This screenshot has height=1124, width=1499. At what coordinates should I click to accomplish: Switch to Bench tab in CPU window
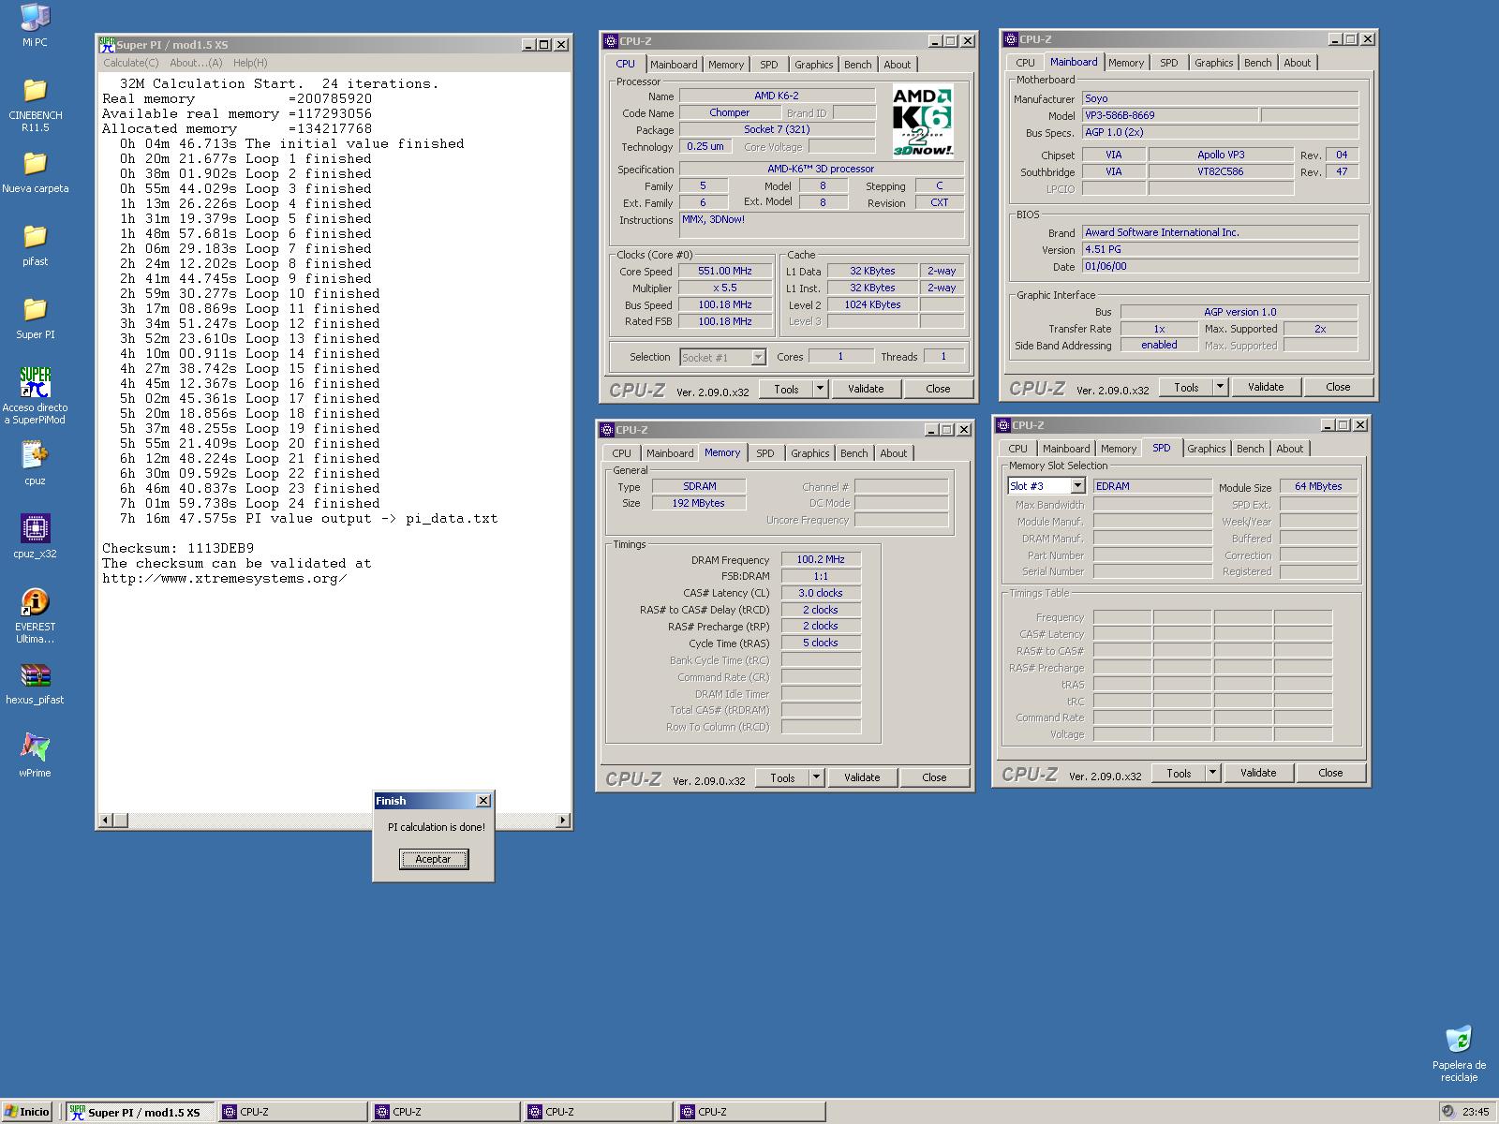coord(857,65)
